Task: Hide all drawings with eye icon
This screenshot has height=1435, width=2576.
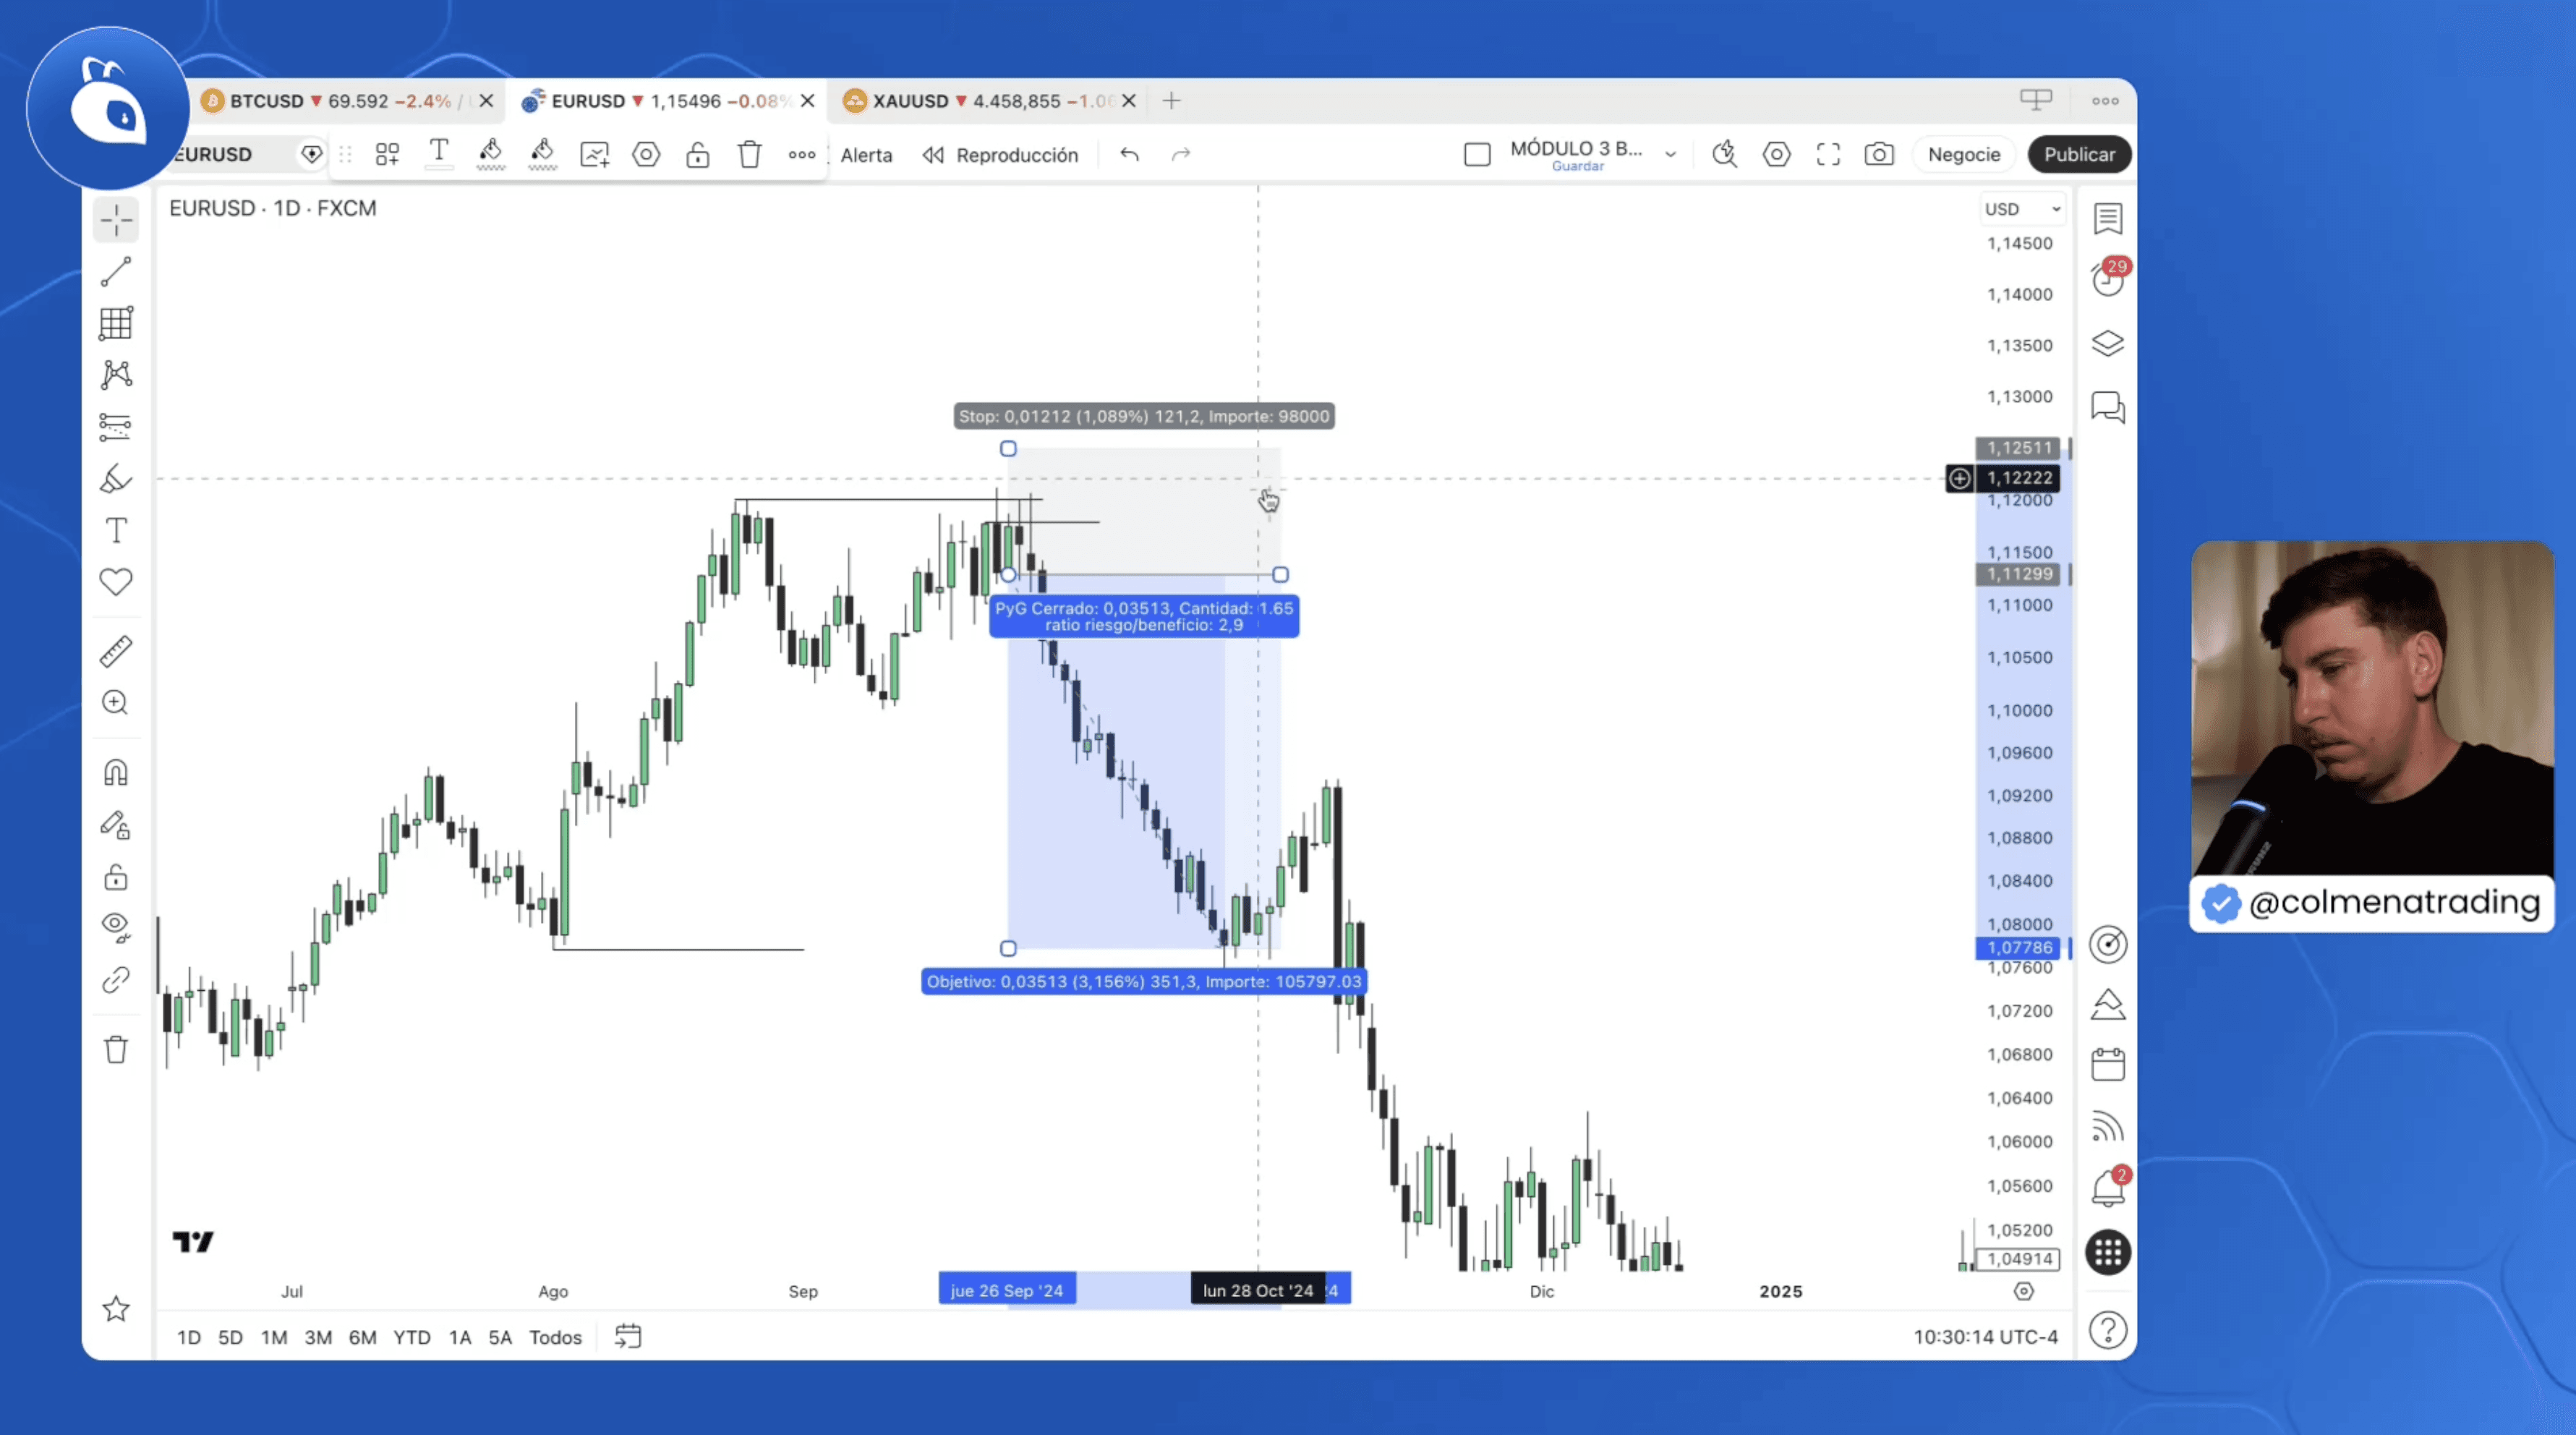Action: click(116, 926)
